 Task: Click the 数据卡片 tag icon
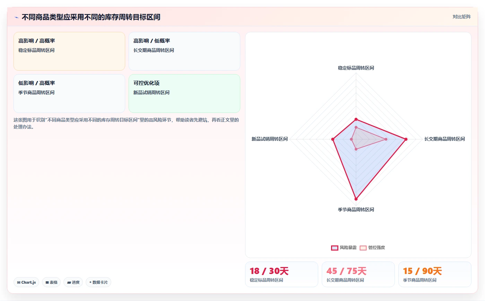tap(90, 282)
